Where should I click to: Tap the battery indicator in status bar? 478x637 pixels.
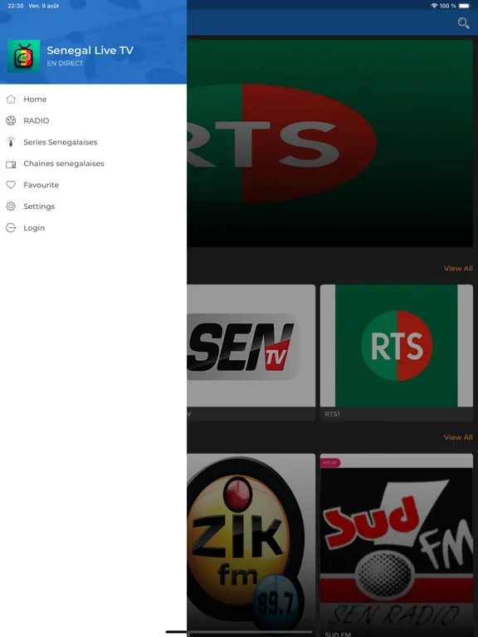point(464,6)
